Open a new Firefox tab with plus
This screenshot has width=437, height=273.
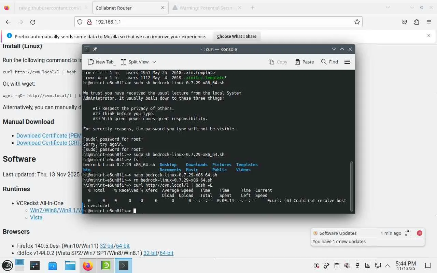[252, 8]
